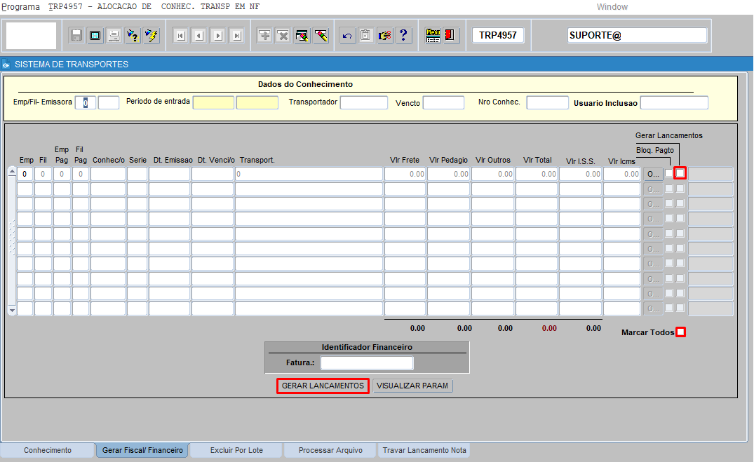Click the 'Vlr I.S.S.' column header
Screen dimensions: 754x462
point(581,161)
